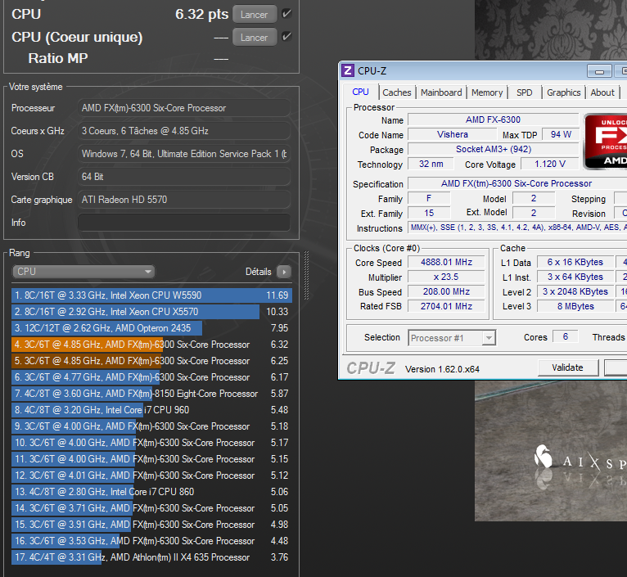Open the Processor #1 selection dropdown
This screenshot has width=627, height=577.
pos(451,338)
